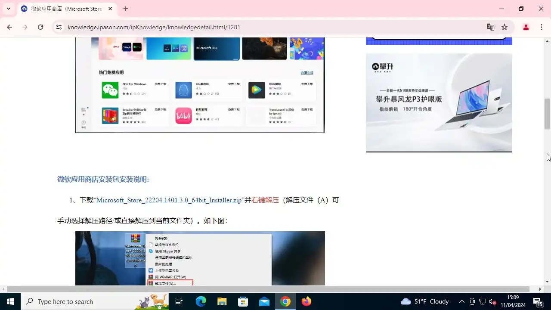This screenshot has height=310, width=551.
Task: Select the 微软应用商店 browser tab
Action: pos(66,9)
